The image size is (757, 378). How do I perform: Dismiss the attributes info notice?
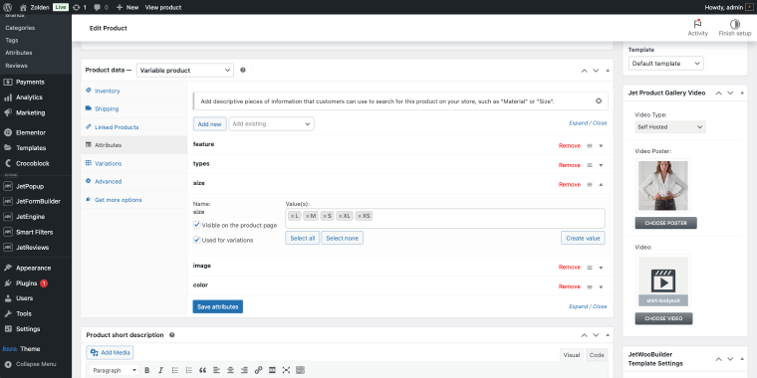coord(599,101)
